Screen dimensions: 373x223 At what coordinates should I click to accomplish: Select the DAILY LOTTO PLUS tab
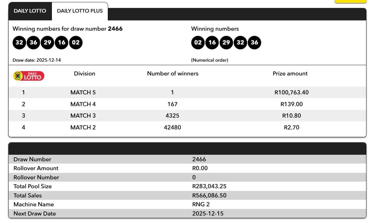click(80, 11)
